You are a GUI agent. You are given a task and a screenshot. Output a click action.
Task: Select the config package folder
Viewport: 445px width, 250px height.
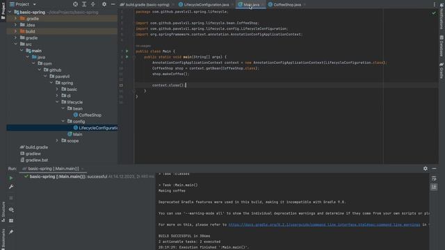click(x=76, y=122)
